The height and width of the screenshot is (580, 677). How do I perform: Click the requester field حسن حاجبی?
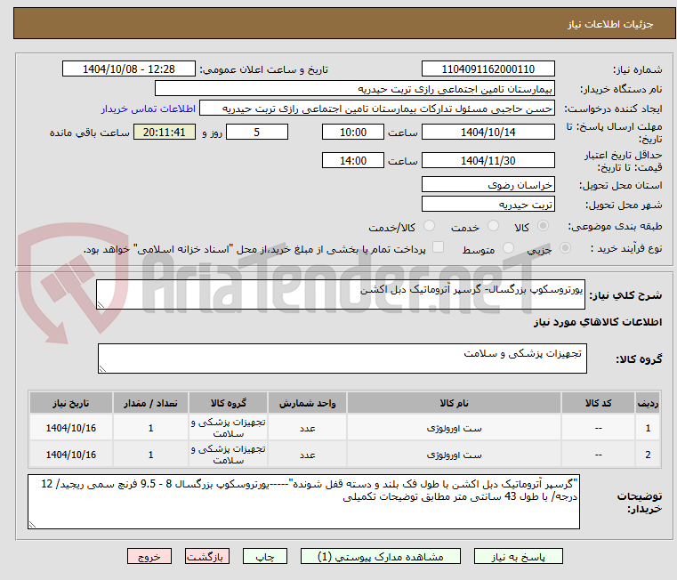tap(377, 109)
